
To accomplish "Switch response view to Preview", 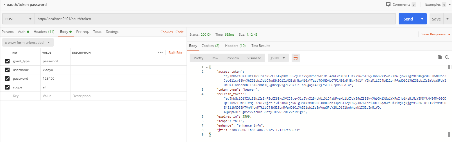I will coord(233,58).
